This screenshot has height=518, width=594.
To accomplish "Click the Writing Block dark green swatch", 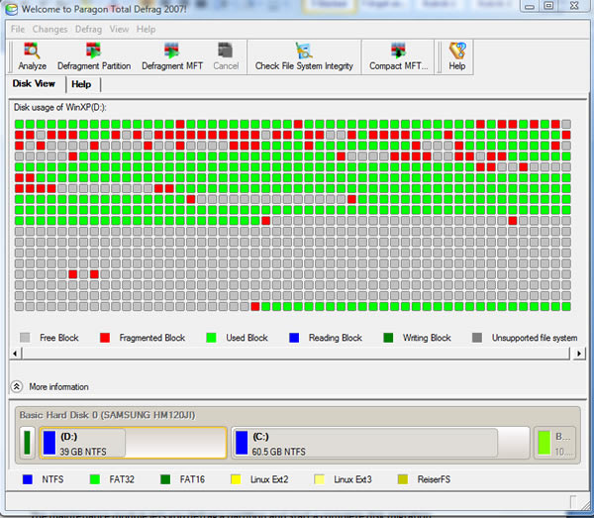I will pos(388,338).
